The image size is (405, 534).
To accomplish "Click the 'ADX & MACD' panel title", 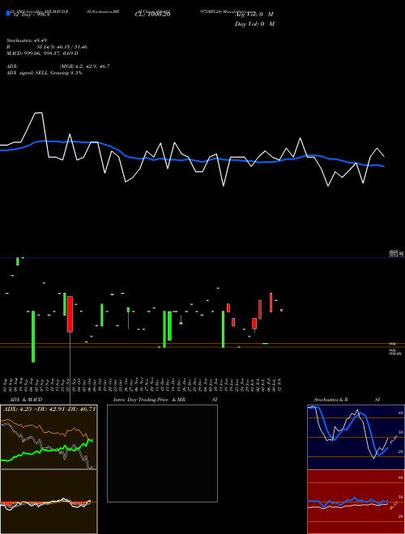I will click(26, 400).
